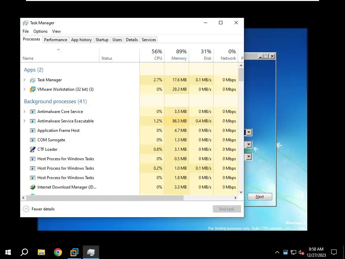The image size is (345, 259).
Task: Open the third dropdown in the setup window
Action: click(249, 156)
